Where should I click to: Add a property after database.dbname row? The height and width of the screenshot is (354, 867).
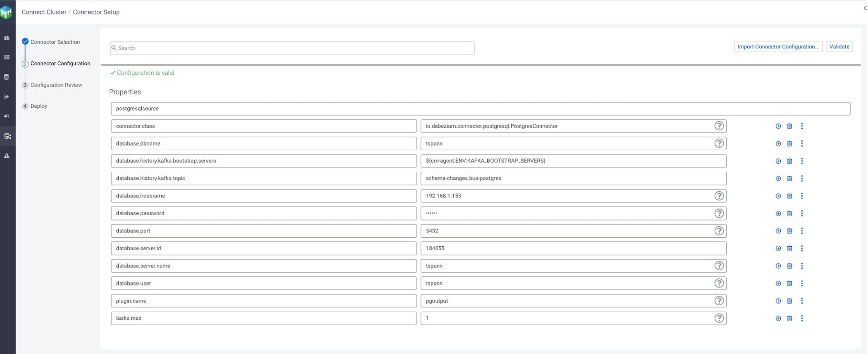[778, 144]
